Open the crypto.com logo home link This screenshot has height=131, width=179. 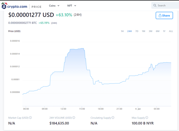[14, 6]
